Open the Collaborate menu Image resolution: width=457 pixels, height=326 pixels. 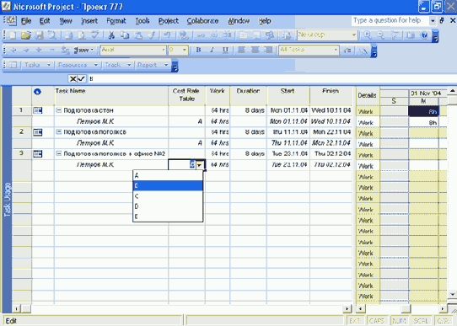click(202, 21)
